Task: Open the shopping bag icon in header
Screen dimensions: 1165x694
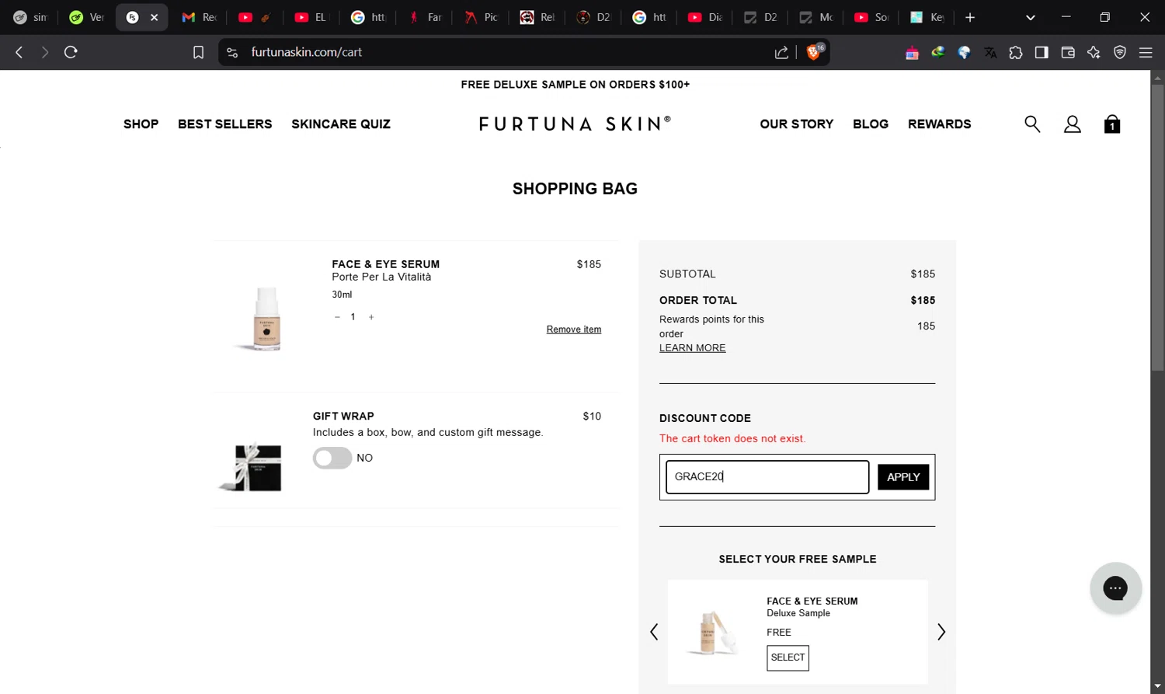Action: pyautogui.click(x=1112, y=124)
